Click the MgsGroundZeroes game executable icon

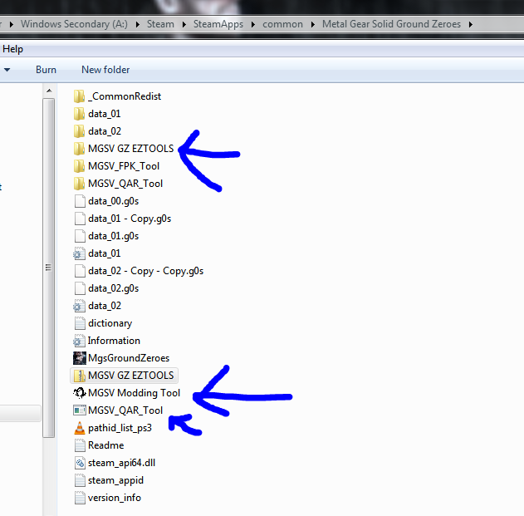point(79,358)
